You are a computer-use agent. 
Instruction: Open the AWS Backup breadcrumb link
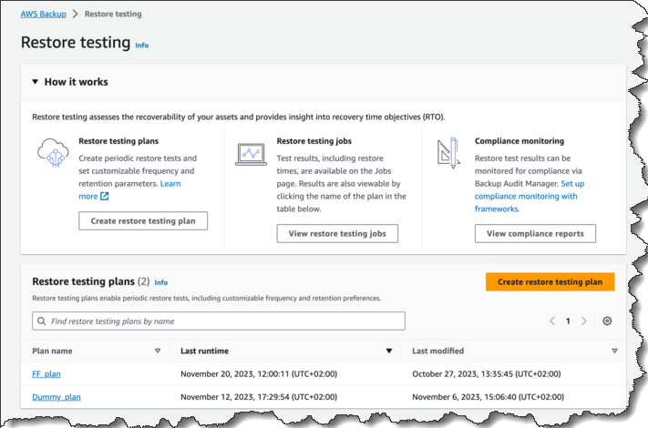tap(44, 14)
